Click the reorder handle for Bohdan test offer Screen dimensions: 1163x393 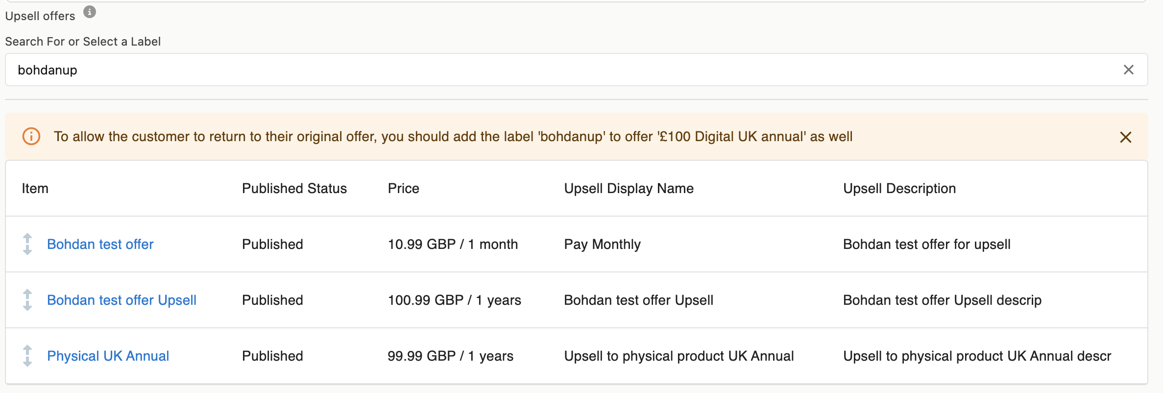(27, 244)
